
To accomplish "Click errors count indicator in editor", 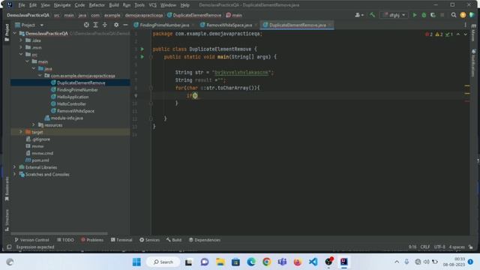I will (x=429, y=34).
